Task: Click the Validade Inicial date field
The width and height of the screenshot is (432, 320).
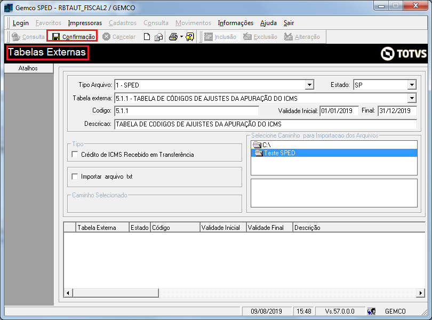Action: point(339,111)
